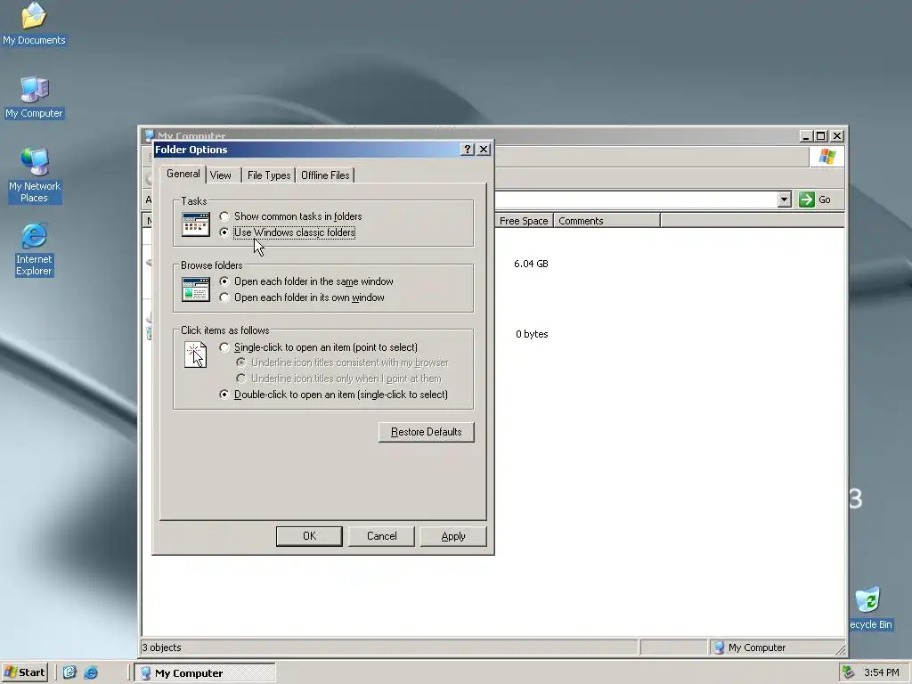This screenshot has height=684, width=912.
Task: Click the Show Desktop quick launch icon
Action: coord(69,672)
